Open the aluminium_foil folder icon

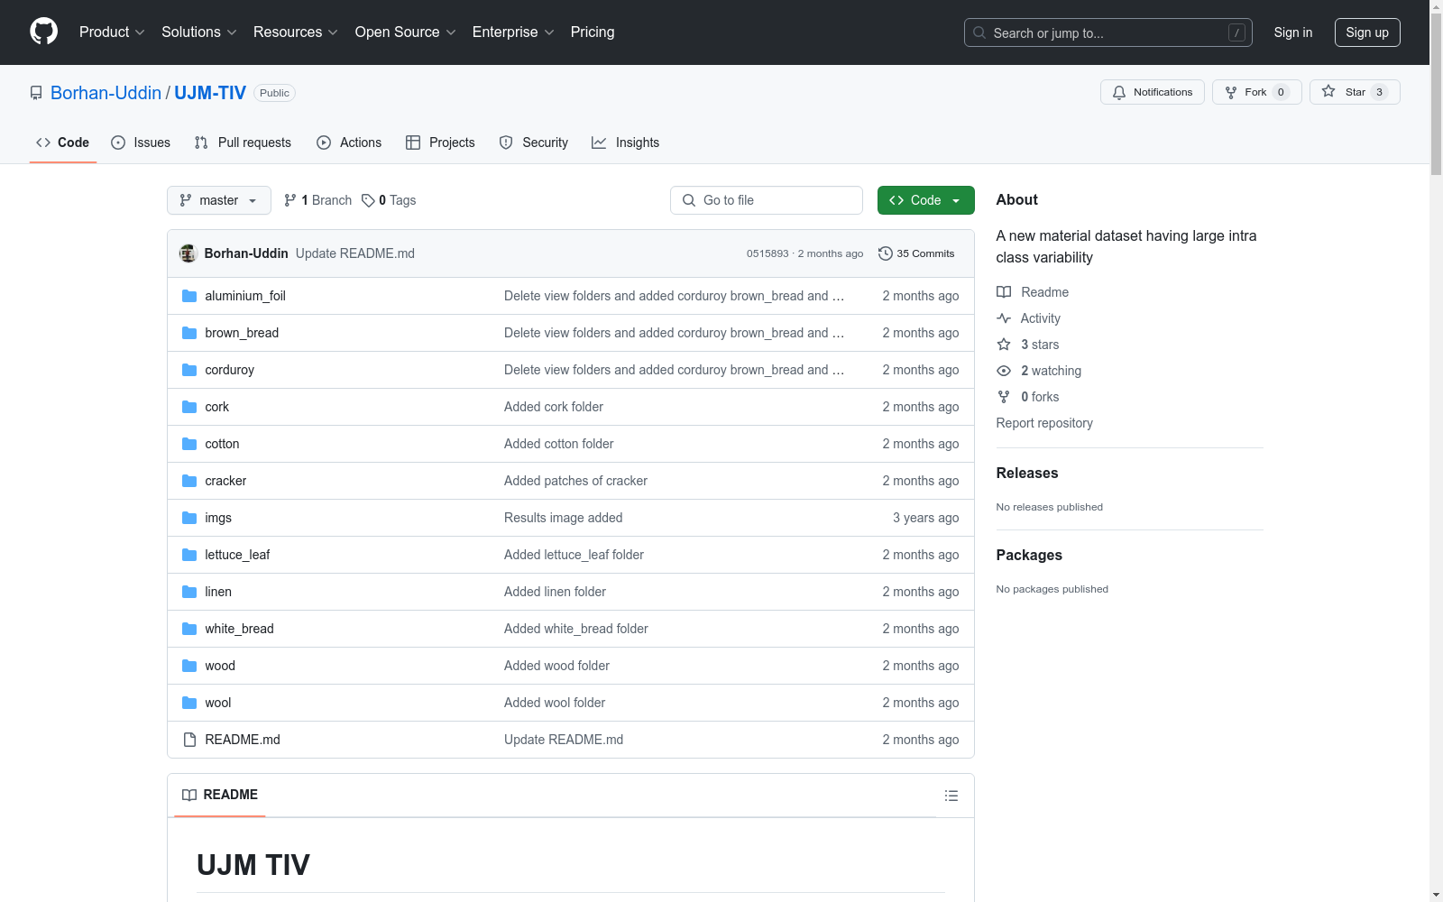(x=189, y=296)
